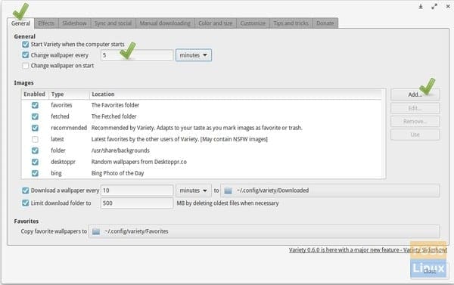
Task: Switch to the Customize tab
Action: tap(253, 23)
